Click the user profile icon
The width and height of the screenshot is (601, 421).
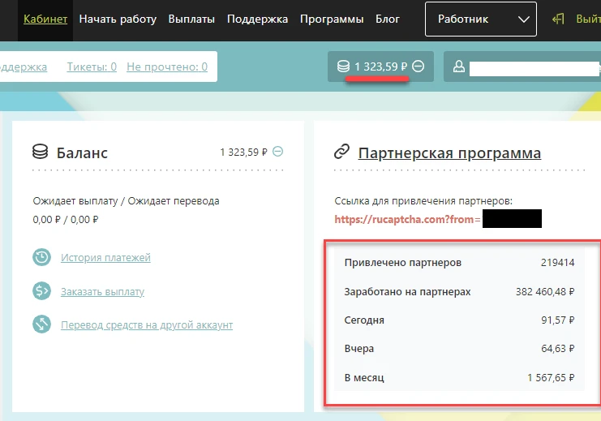pos(459,67)
